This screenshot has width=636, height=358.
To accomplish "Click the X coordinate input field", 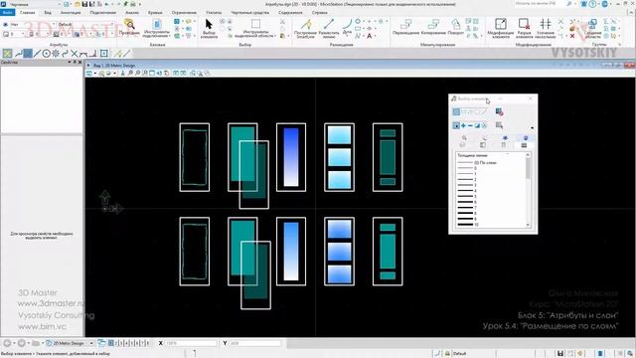I will tap(191, 343).
